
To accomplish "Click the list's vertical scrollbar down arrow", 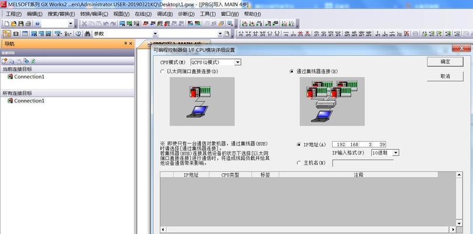I will click(459, 223).
